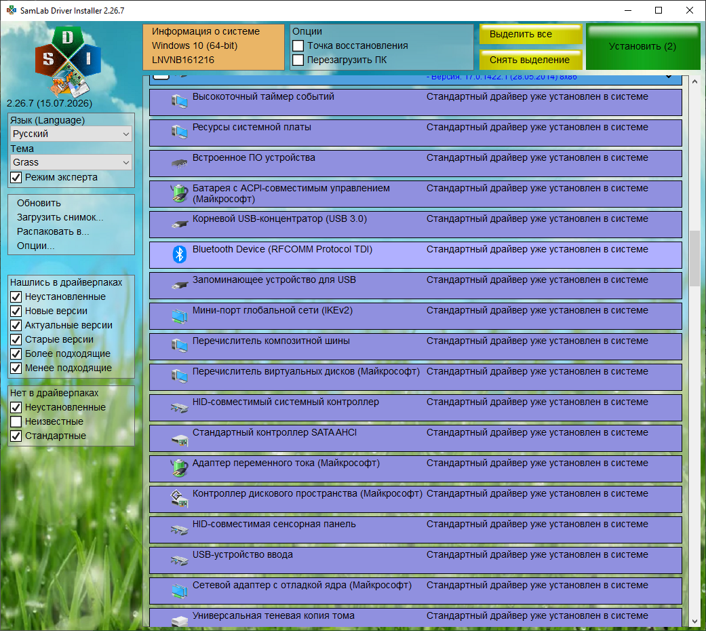Enable the Точка восстановления checkbox
This screenshot has width=706, height=631.
tap(298, 46)
